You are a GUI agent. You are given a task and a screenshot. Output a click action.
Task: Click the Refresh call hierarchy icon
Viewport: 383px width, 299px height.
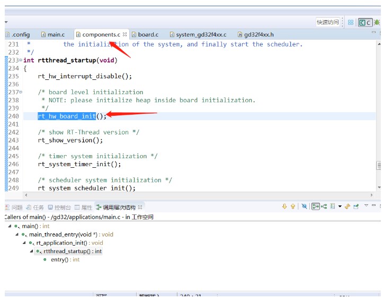[x=348, y=207]
